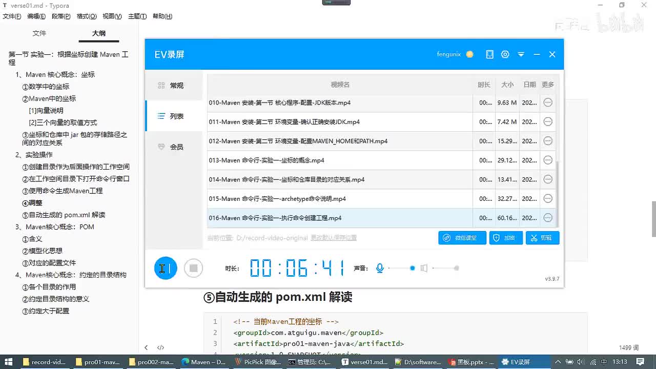Viewport: 656px width, 369px height.
Task: Click 微信课堂 button
Action: (x=462, y=238)
